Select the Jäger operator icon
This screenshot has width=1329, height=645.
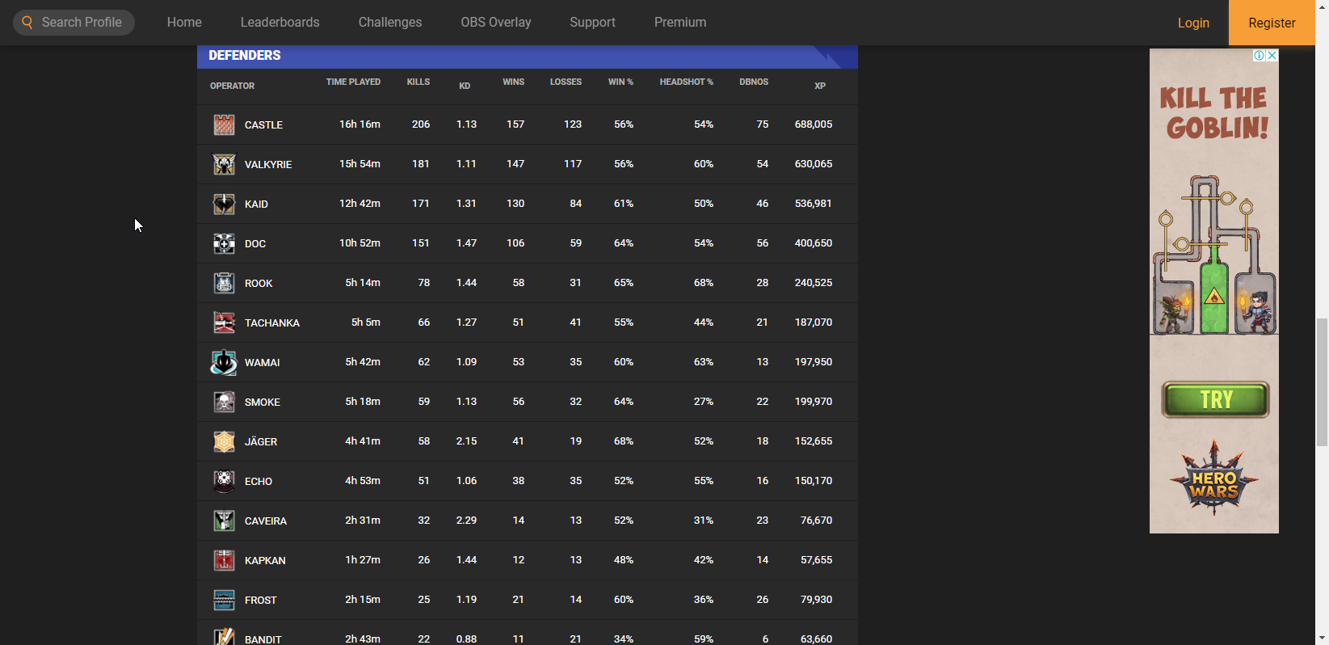point(224,441)
